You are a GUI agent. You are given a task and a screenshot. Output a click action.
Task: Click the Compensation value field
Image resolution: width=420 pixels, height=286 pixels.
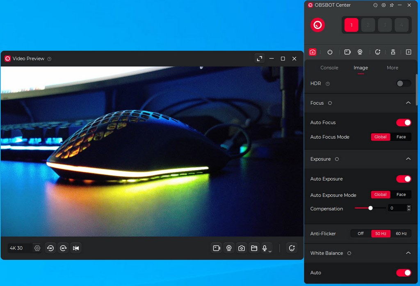coord(397,208)
